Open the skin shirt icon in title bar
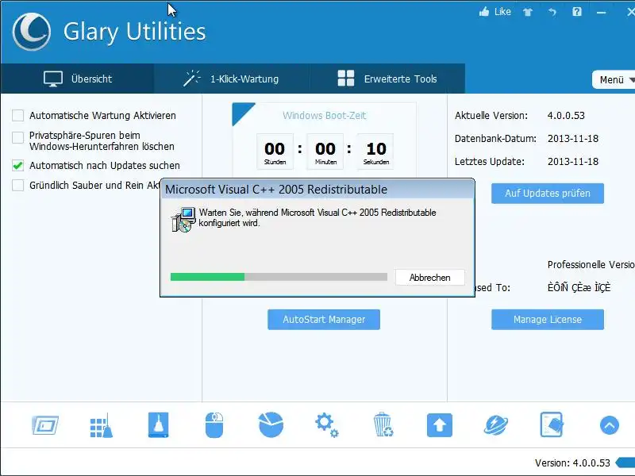 (528, 12)
